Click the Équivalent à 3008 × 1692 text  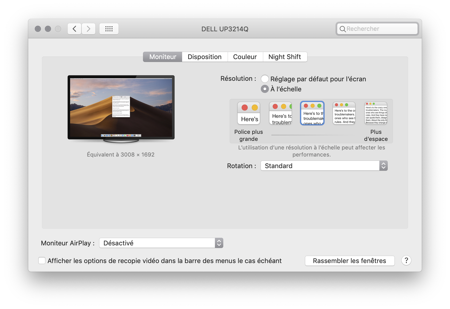[x=121, y=154]
